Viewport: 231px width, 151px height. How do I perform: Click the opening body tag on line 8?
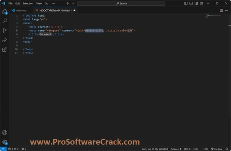[27, 42]
